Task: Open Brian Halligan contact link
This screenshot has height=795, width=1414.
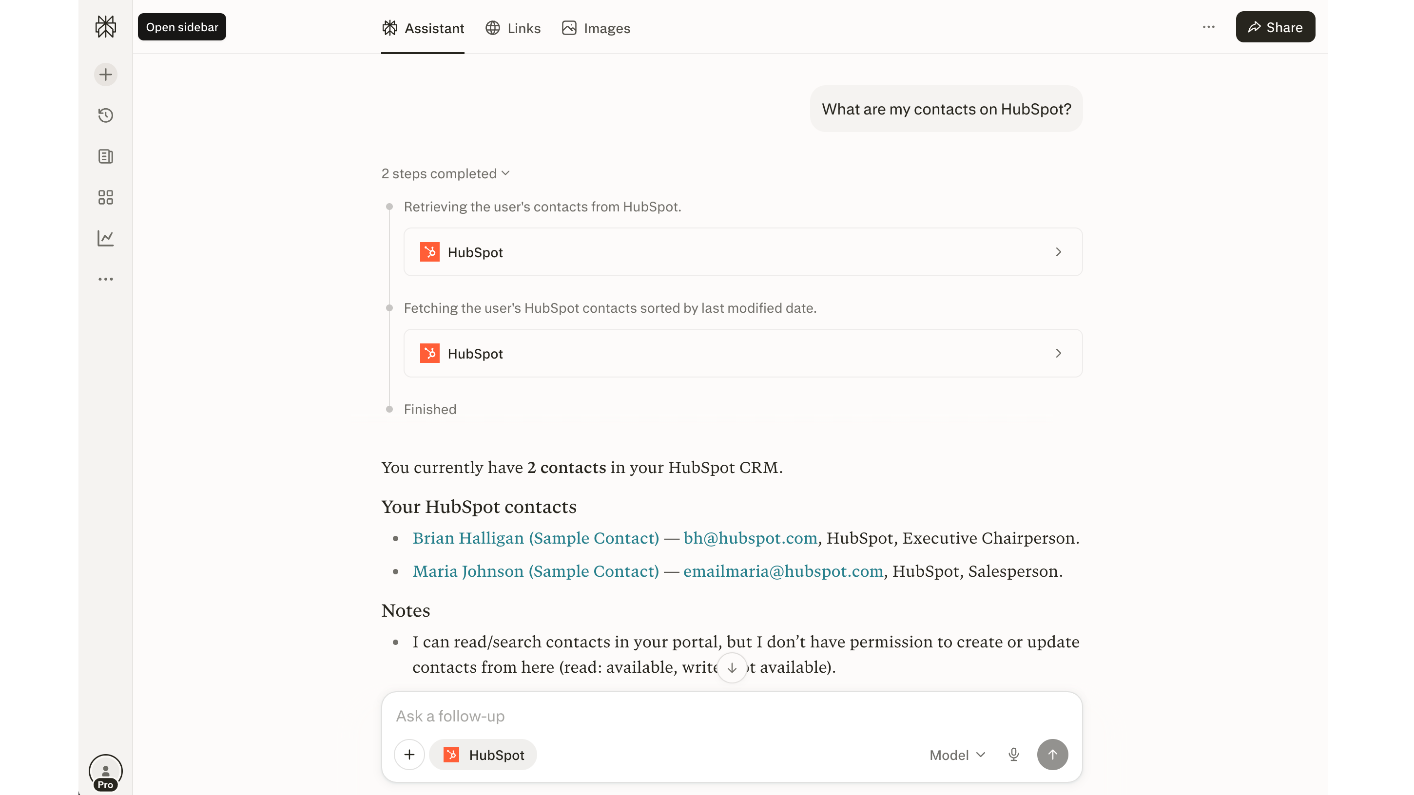Action: click(535, 538)
